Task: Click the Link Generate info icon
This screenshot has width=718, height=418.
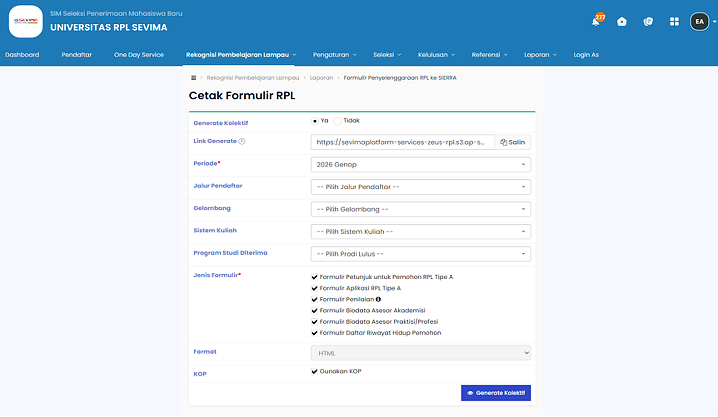Action: coord(241,141)
